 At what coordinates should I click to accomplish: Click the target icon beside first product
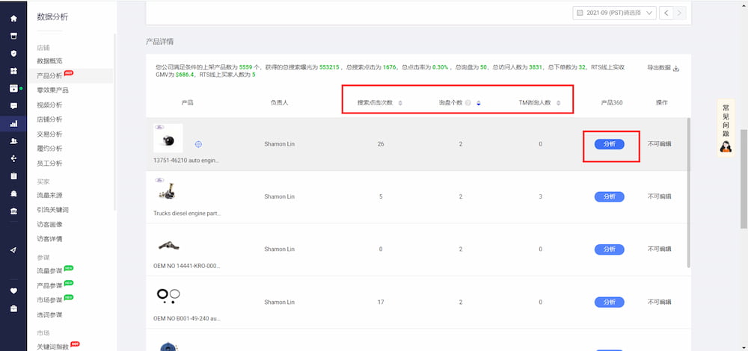(199, 144)
